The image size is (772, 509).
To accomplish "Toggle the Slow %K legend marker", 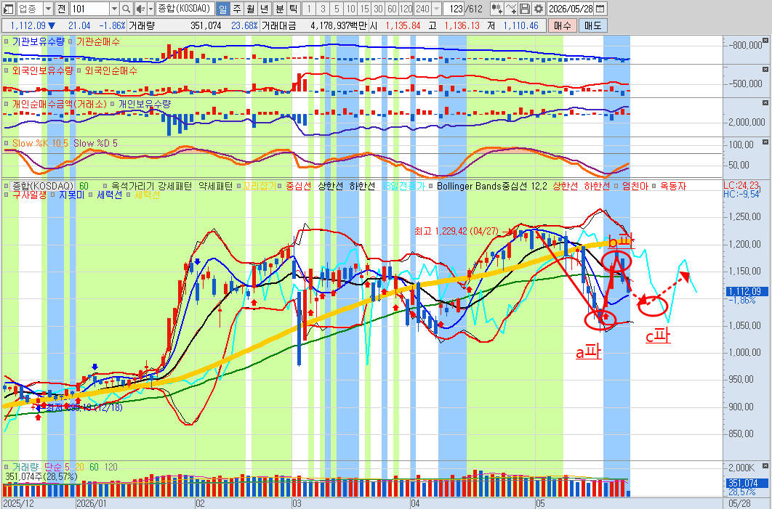I will click(7, 143).
